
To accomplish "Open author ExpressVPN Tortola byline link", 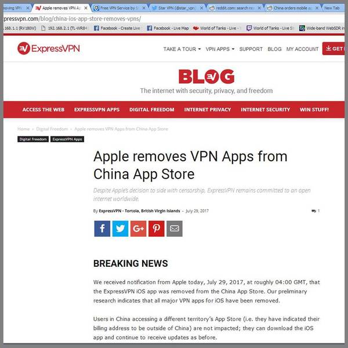I will 139,211.
